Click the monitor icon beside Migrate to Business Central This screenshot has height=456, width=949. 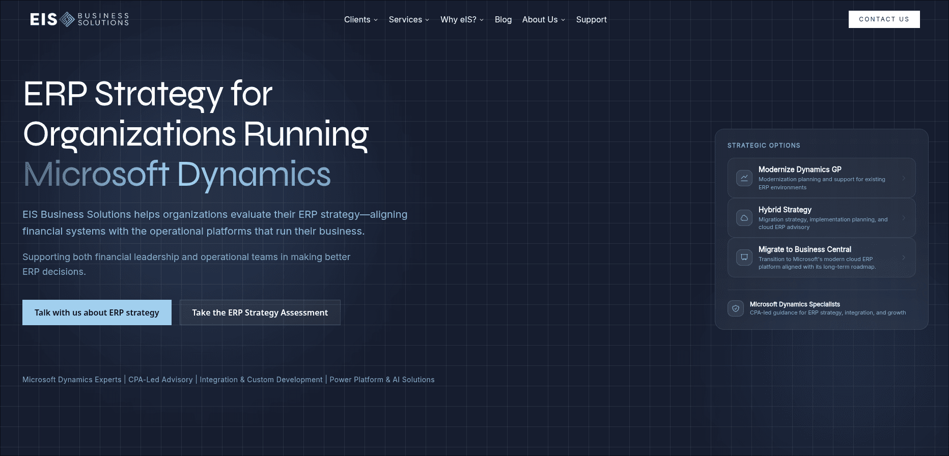pos(744,258)
